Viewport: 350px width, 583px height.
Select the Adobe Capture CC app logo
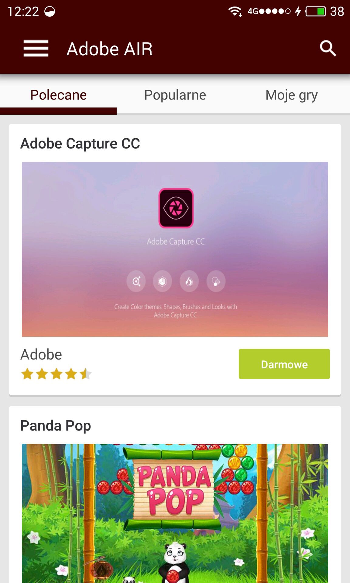(x=176, y=208)
